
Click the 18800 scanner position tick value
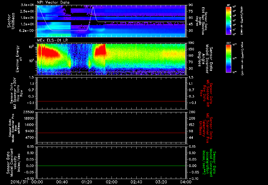28,118
